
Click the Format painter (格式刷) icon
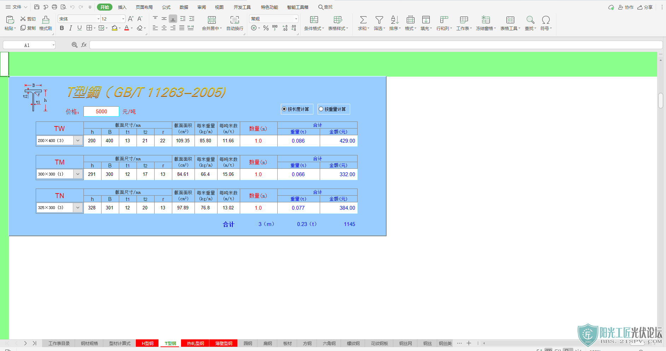tap(46, 20)
